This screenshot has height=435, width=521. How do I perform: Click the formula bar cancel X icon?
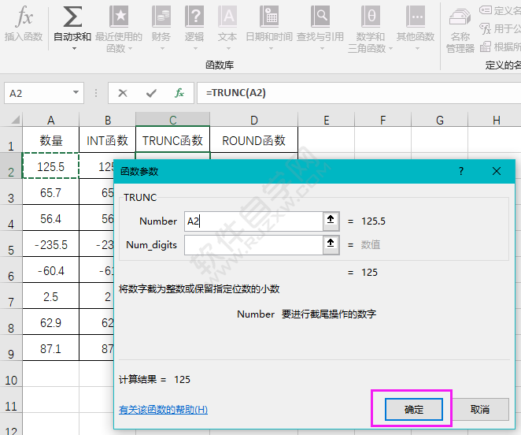coord(122,93)
